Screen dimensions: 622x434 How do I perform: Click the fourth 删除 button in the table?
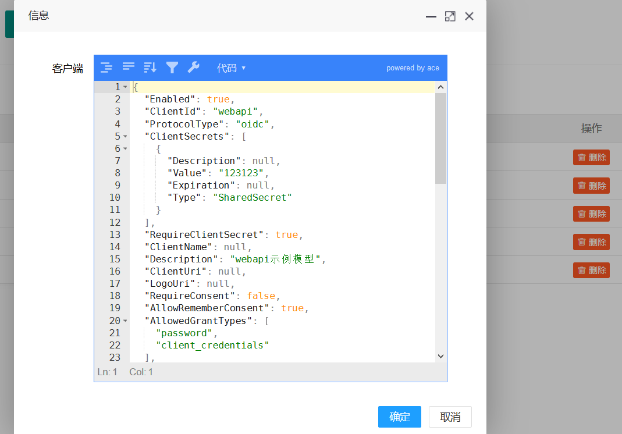[591, 242]
